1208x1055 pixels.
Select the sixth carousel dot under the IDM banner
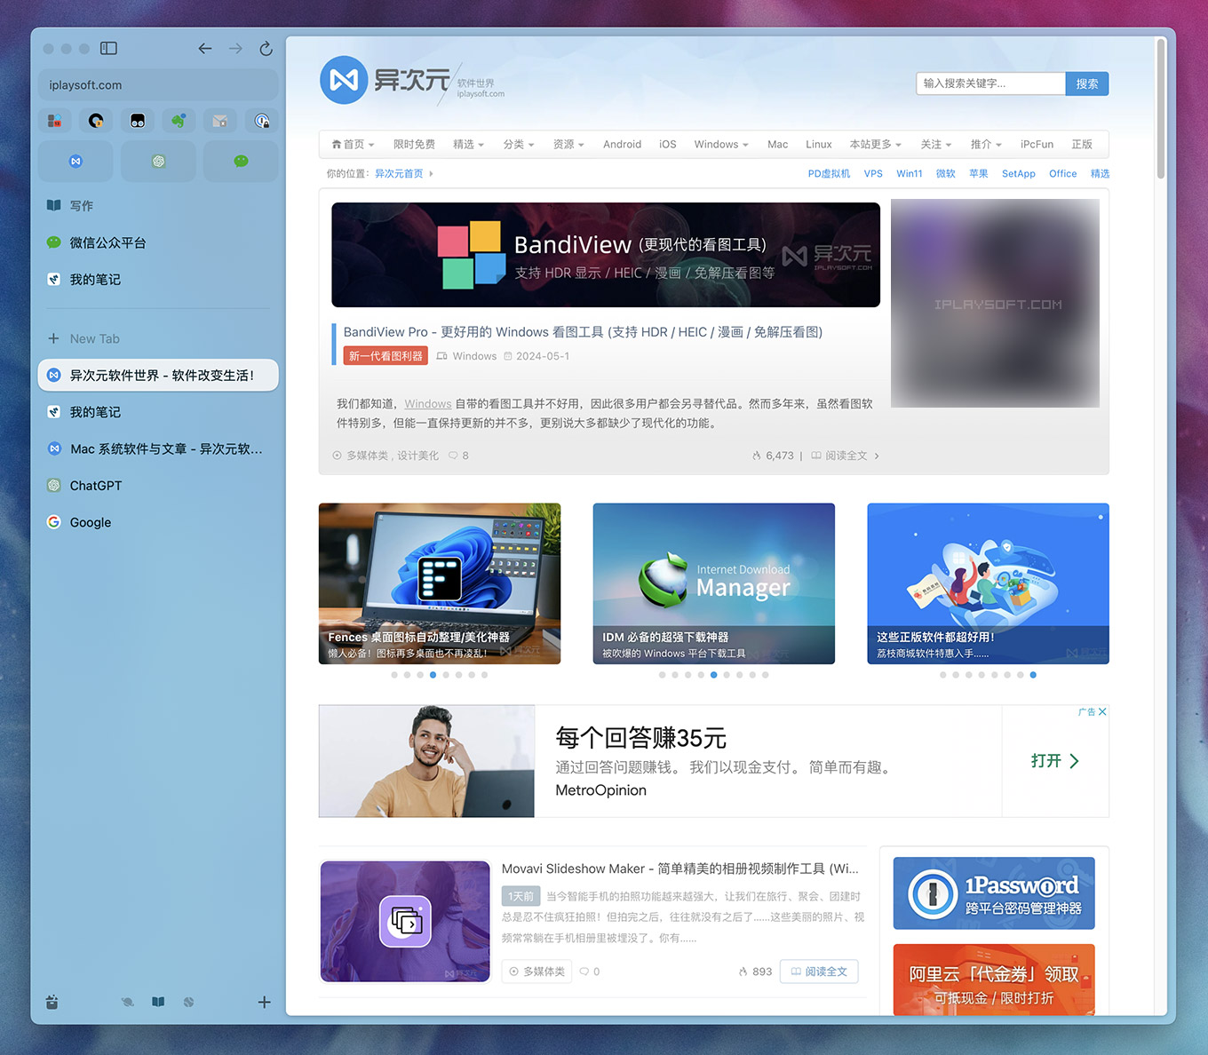pyautogui.click(x=727, y=675)
